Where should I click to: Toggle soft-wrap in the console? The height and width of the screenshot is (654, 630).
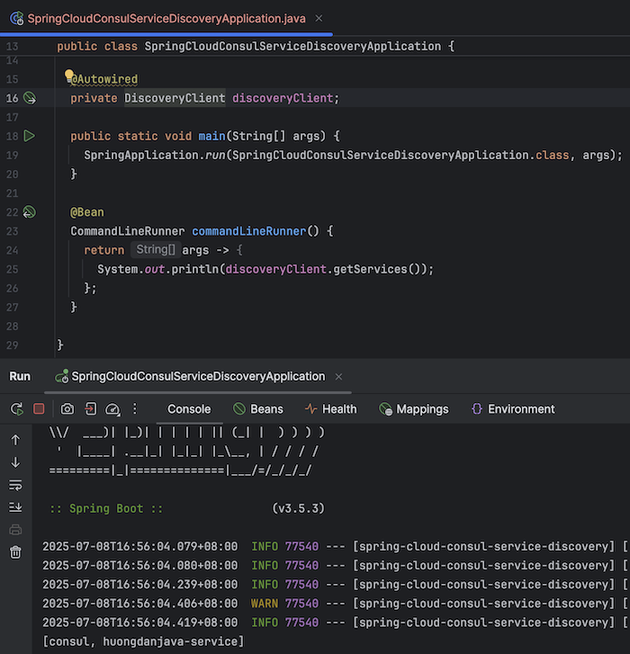15,485
